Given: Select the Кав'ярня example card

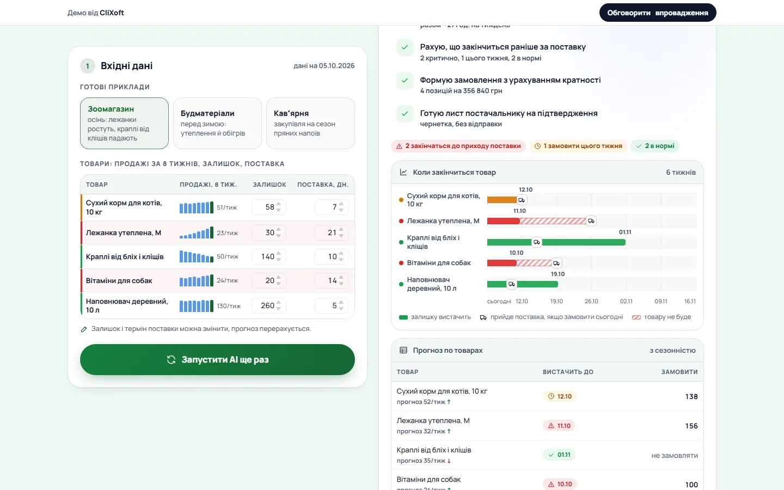Looking at the screenshot, I should [x=310, y=123].
